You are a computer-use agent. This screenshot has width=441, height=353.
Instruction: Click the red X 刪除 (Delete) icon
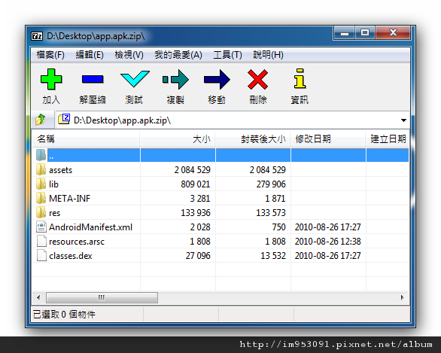tap(257, 80)
